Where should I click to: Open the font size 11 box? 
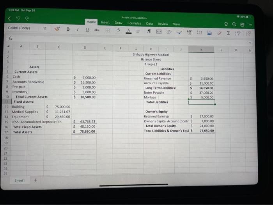(x=45, y=29)
